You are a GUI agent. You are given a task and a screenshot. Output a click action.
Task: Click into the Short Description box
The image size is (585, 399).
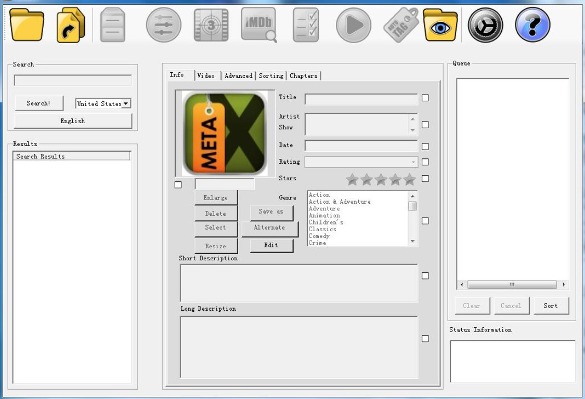pos(299,283)
